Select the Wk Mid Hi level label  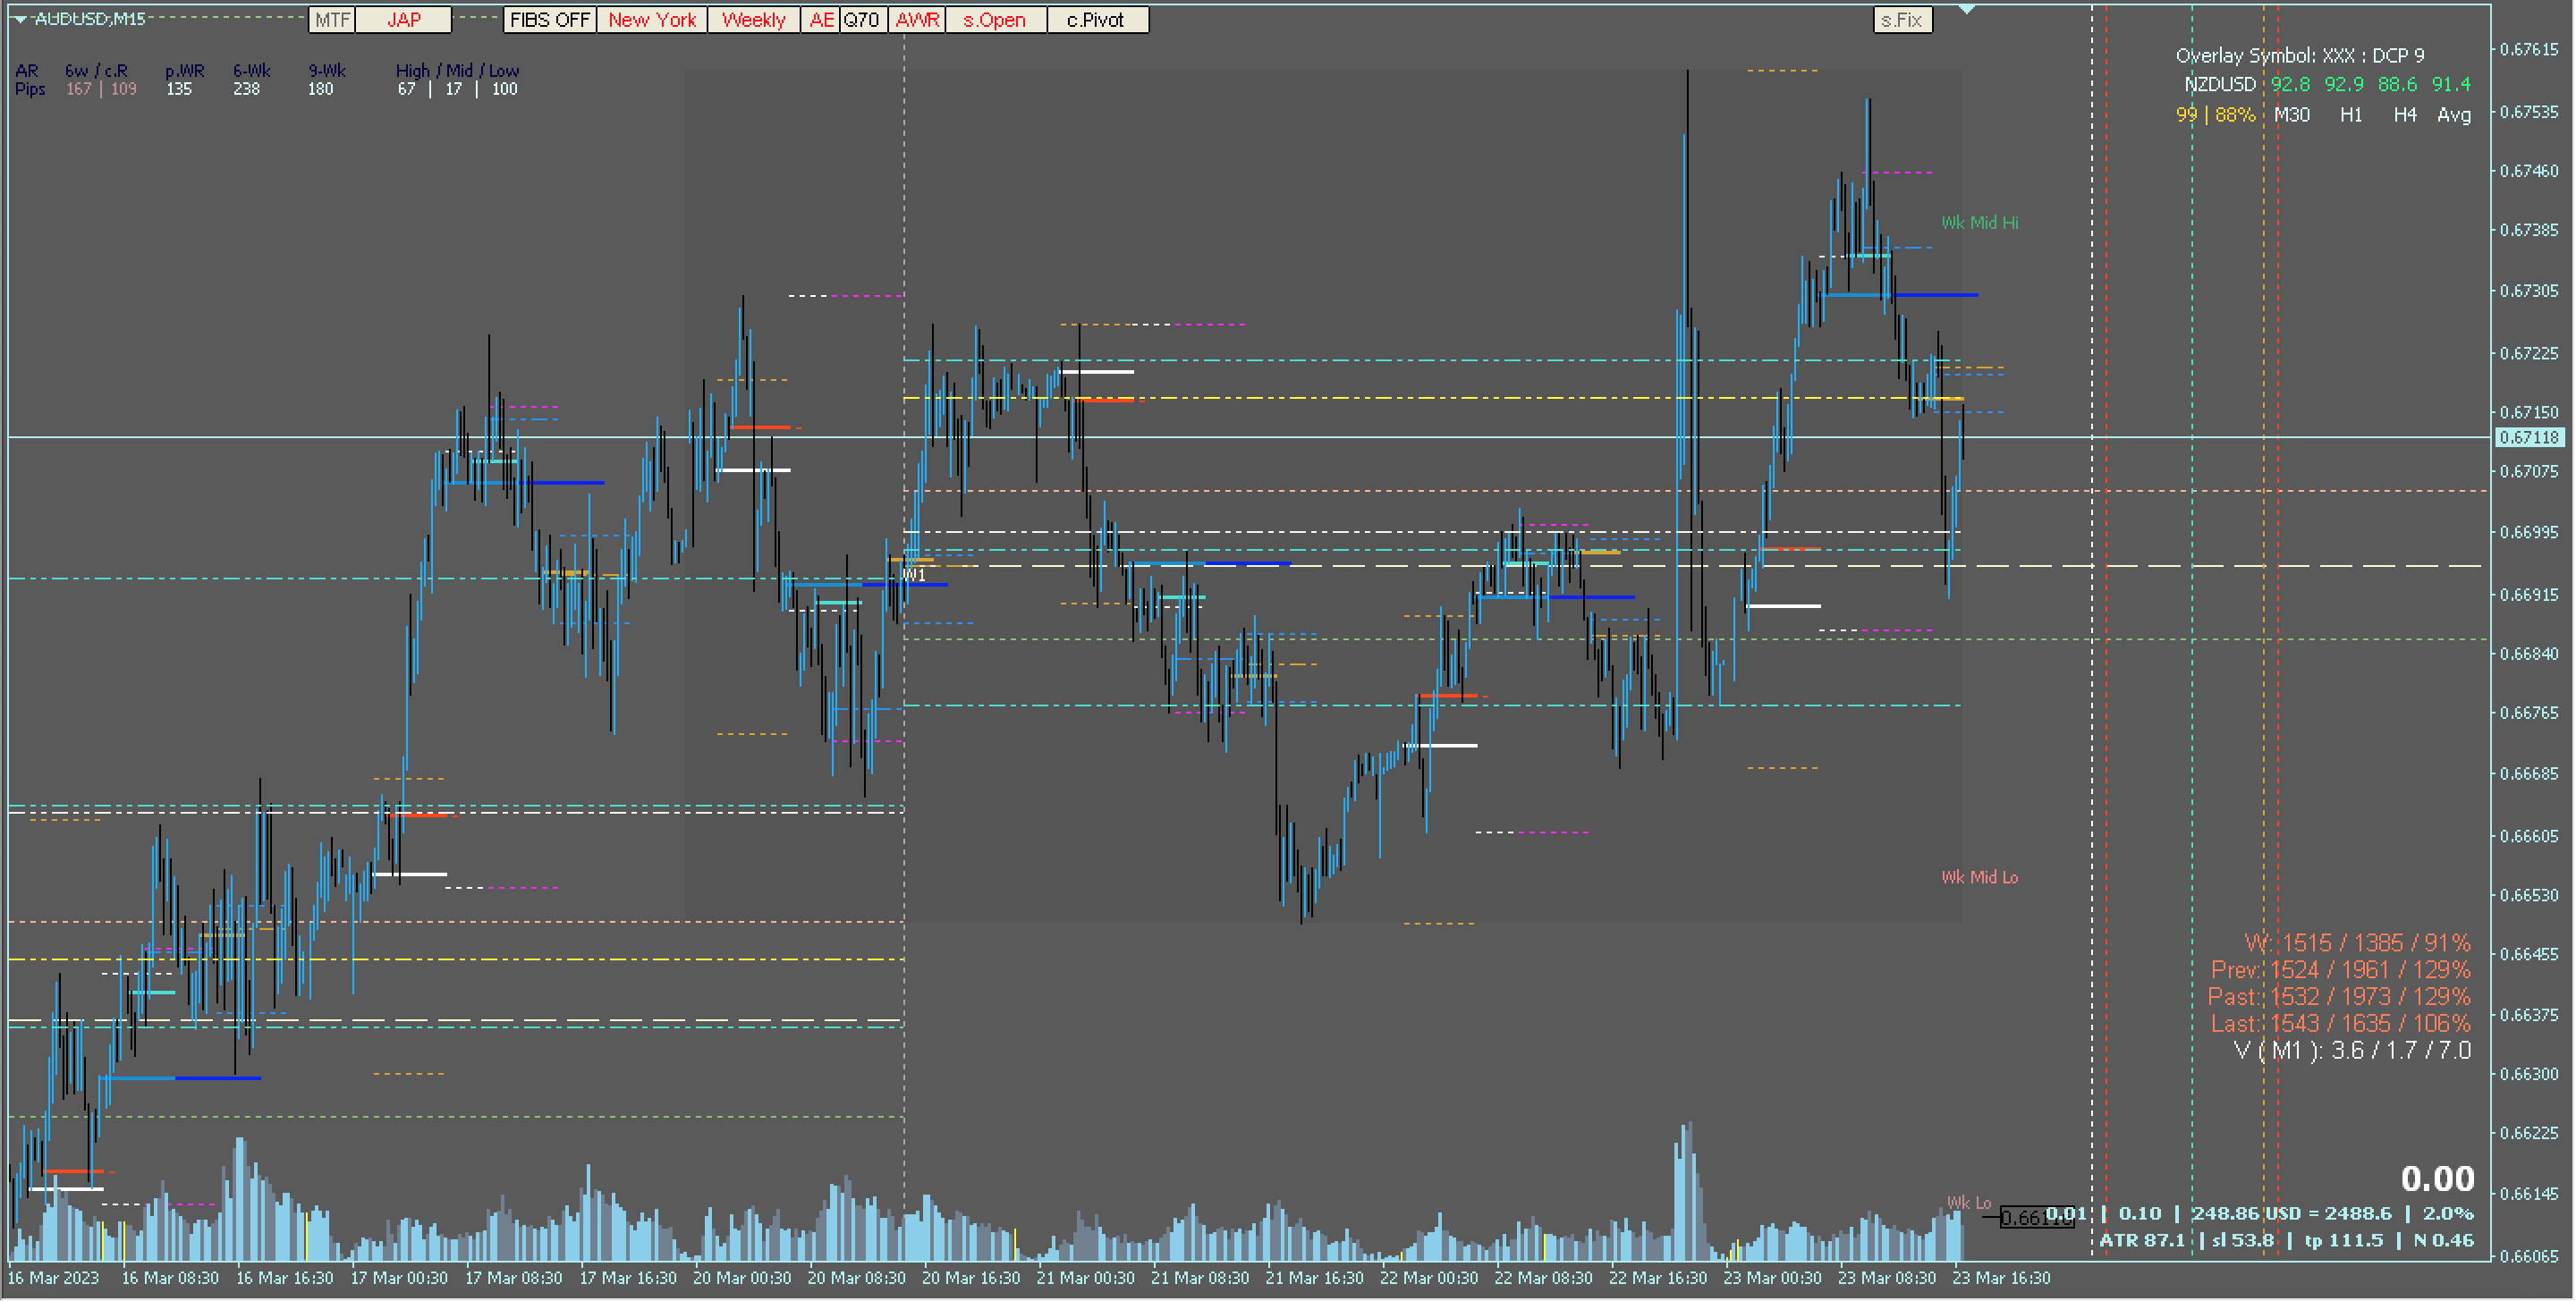pos(1979,223)
